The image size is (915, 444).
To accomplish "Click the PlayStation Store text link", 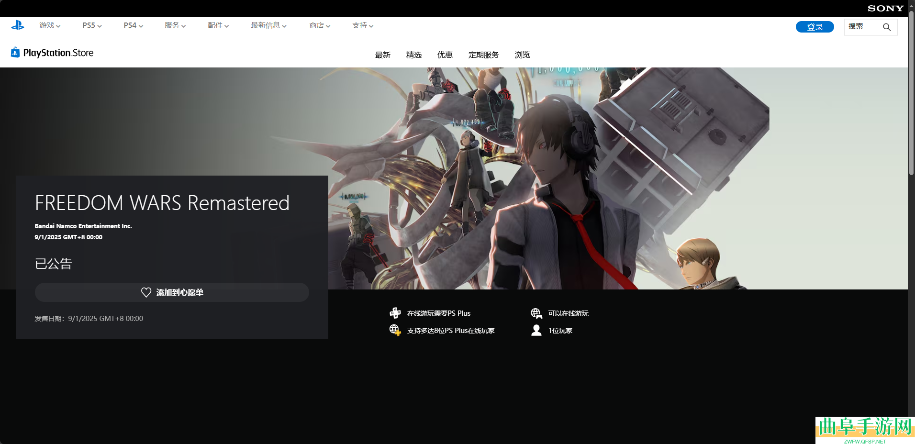I will click(x=58, y=53).
